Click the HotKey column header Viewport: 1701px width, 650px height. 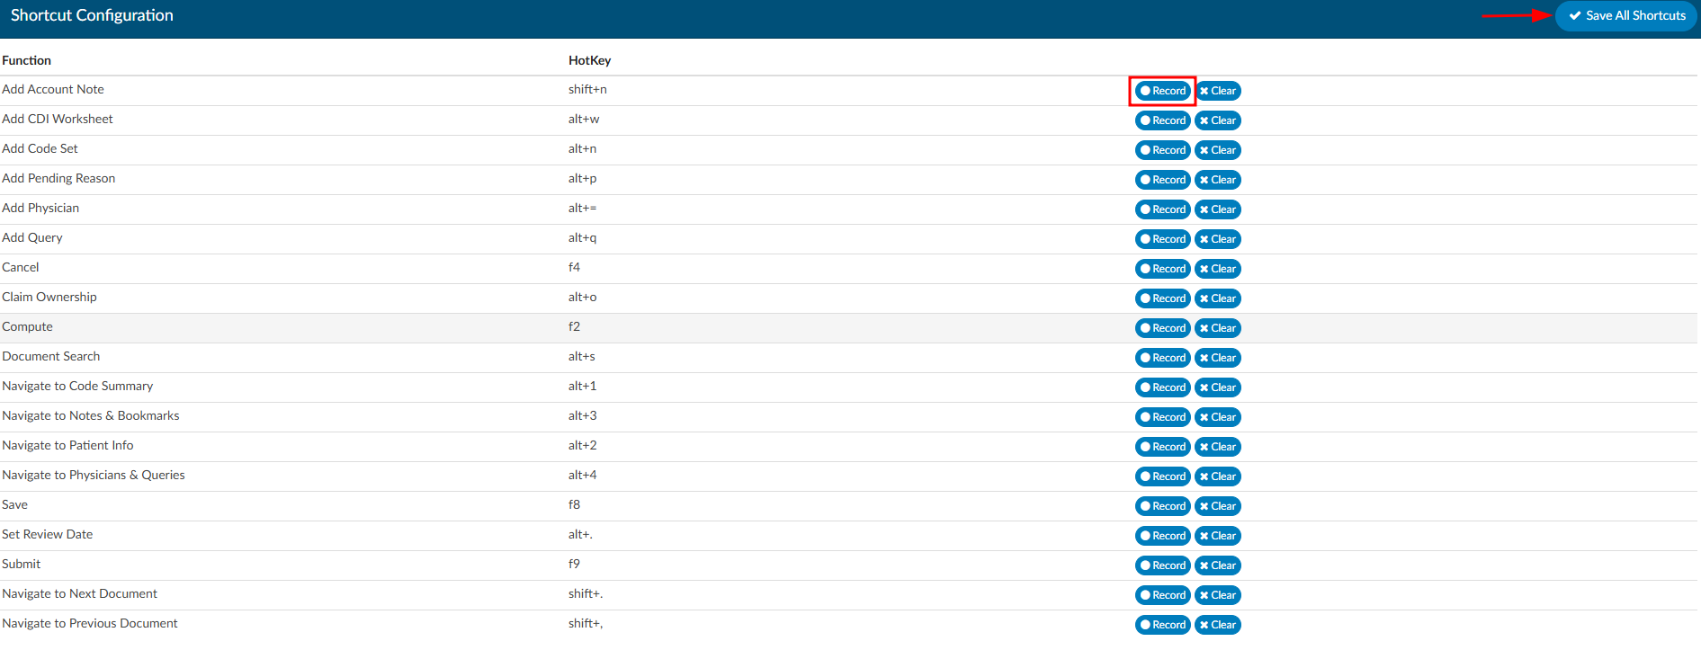pyautogui.click(x=589, y=60)
